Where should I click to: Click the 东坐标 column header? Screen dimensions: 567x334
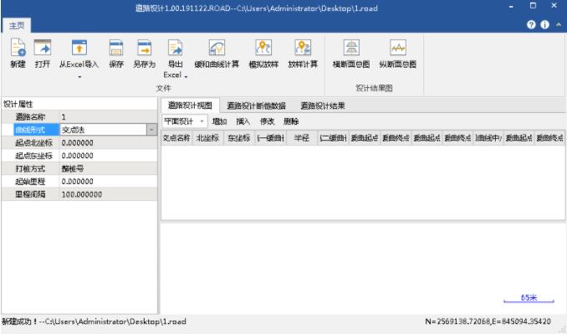pyautogui.click(x=239, y=137)
